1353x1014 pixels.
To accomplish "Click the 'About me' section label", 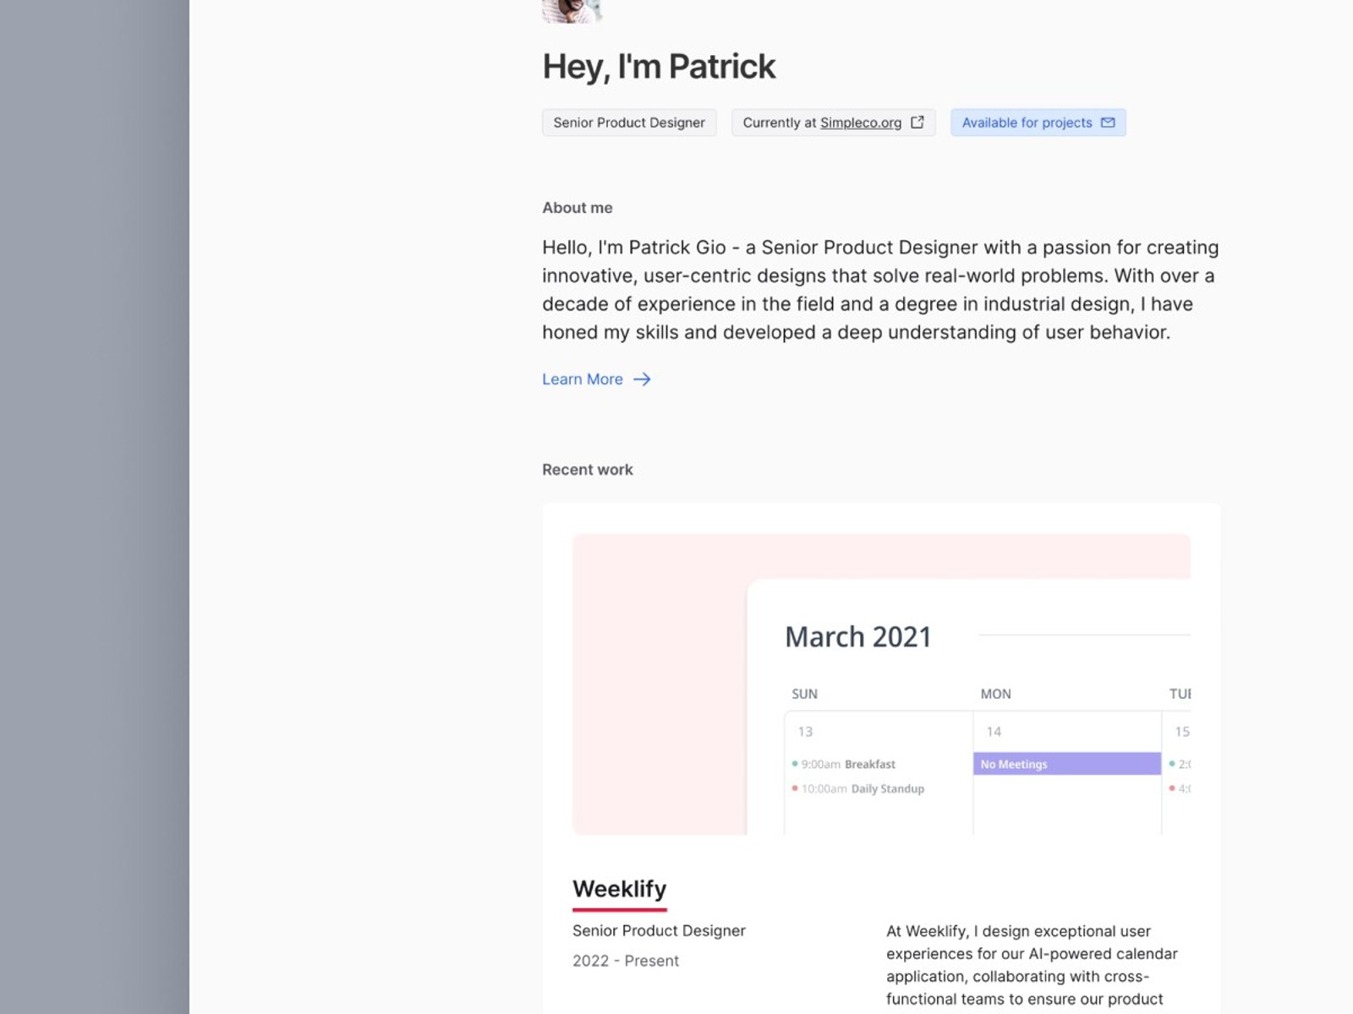I will click(x=578, y=208).
